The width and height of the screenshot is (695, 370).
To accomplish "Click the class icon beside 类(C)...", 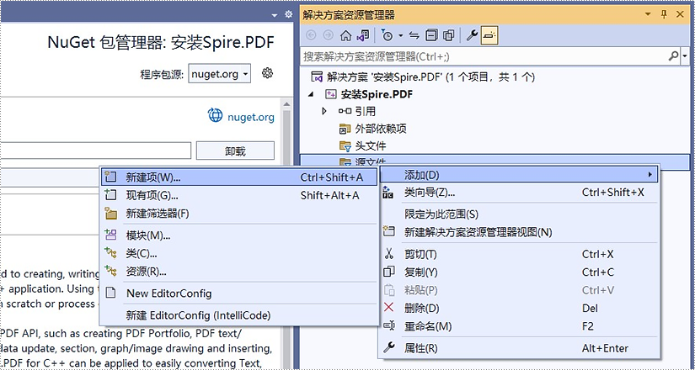I will pyautogui.click(x=110, y=253).
